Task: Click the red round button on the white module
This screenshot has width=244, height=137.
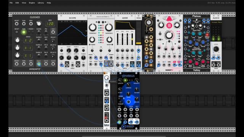Action: [x=169, y=25]
